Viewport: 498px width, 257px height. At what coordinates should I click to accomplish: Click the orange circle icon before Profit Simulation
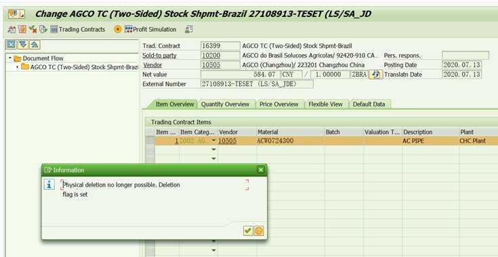coord(118,30)
